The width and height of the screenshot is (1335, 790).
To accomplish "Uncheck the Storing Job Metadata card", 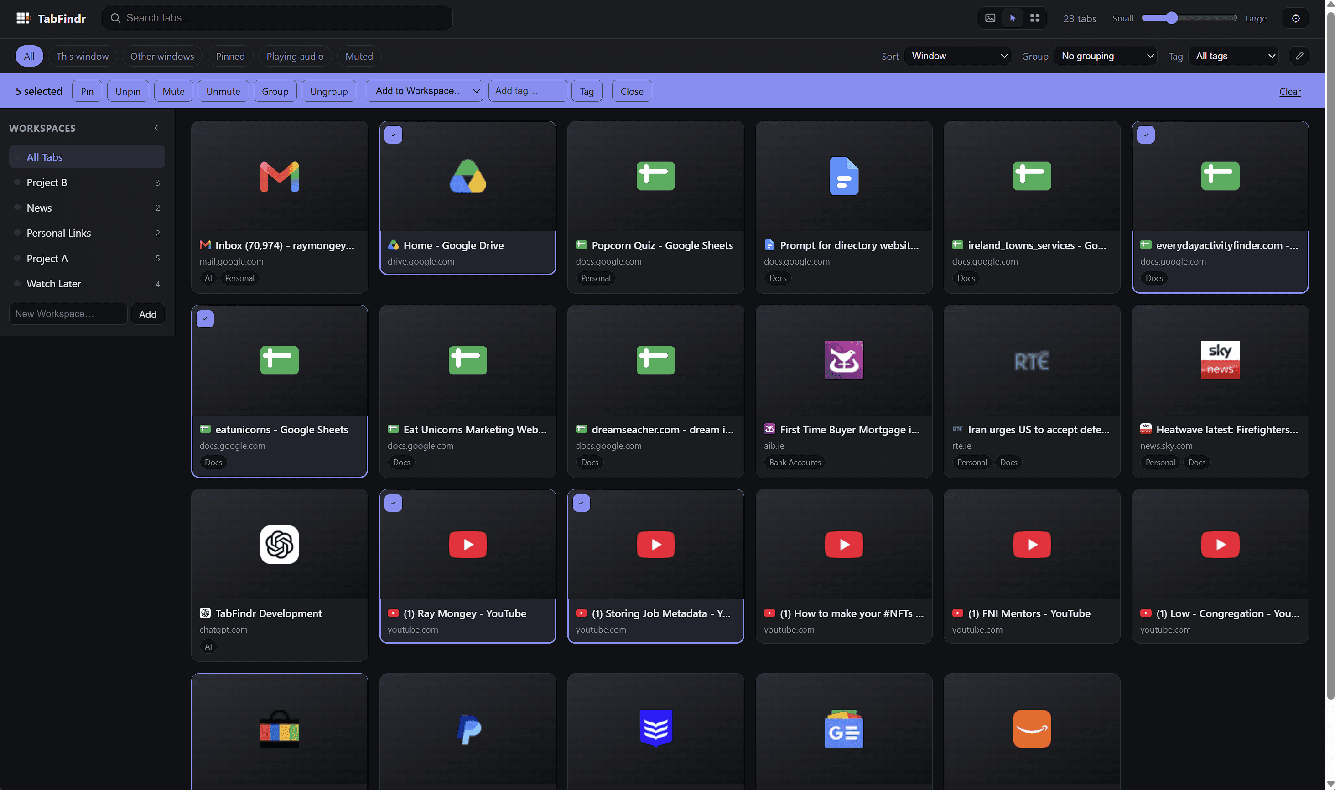I will (x=581, y=503).
